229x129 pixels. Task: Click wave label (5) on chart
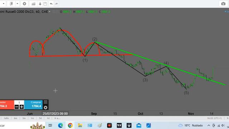click(x=186, y=93)
